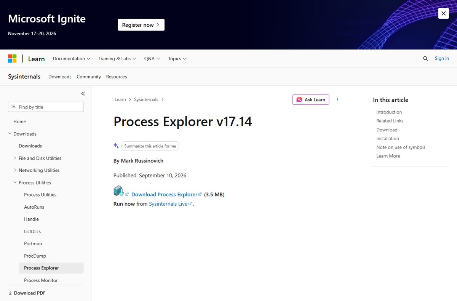Screen dimensions: 457x301
Task: Expand the Q&A menu
Action: (152, 59)
